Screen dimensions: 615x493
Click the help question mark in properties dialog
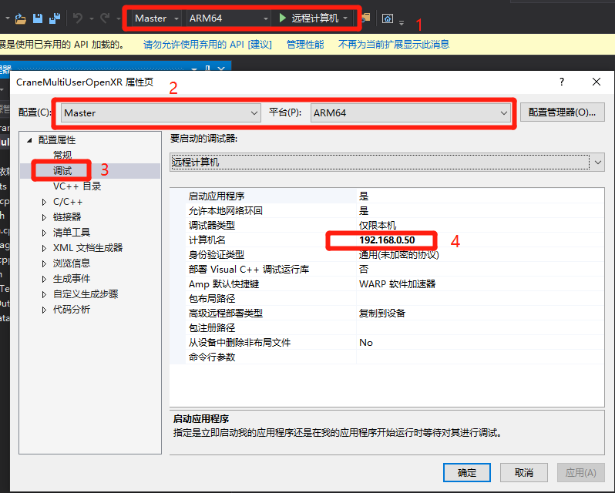[x=562, y=82]
